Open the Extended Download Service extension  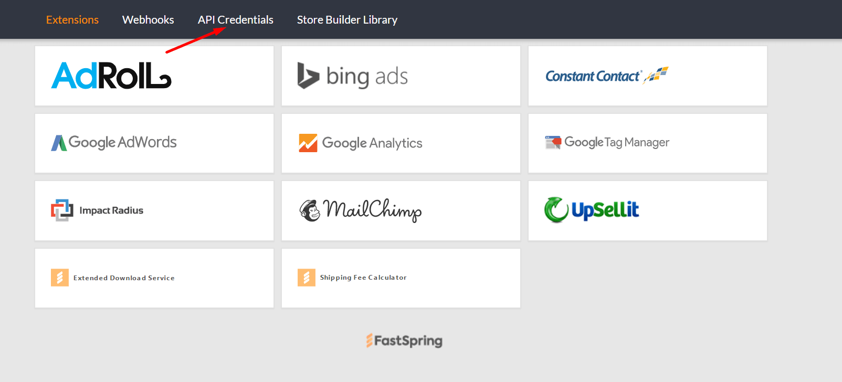coord(154,278)
